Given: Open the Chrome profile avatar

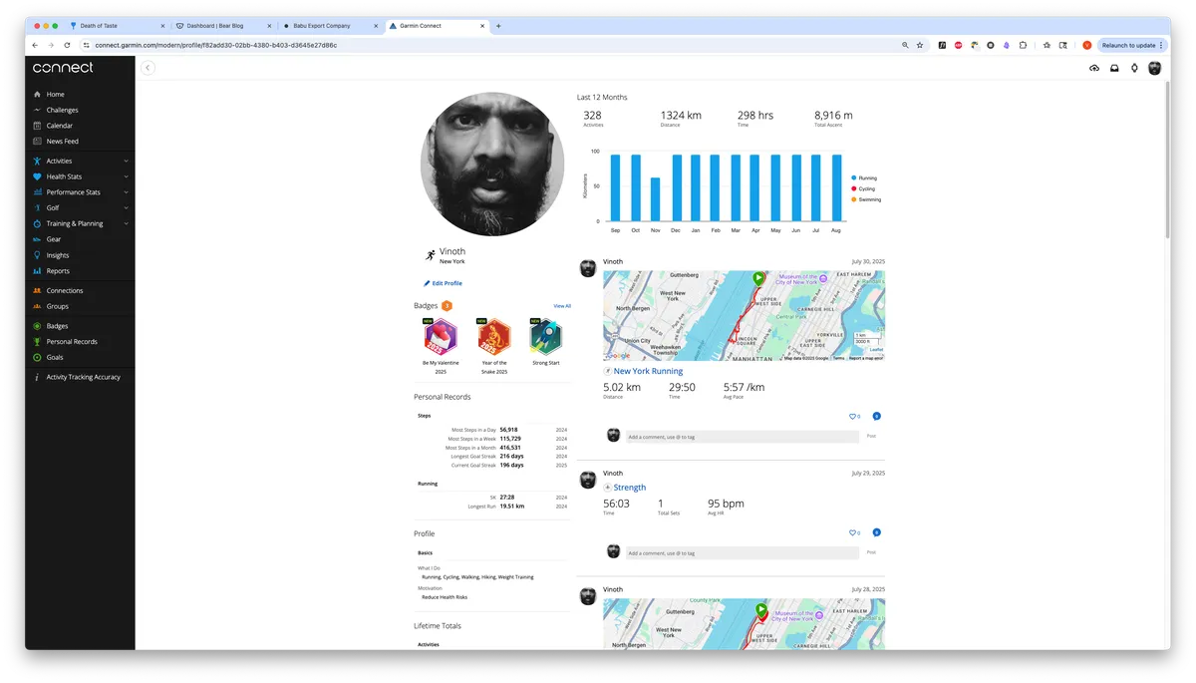Looking at the screenshot, I should tap(1087, 45).
